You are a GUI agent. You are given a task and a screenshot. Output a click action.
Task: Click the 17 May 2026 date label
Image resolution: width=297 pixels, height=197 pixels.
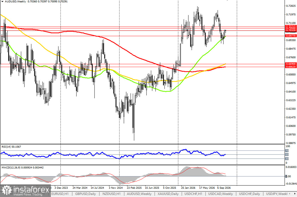pyautogui.click(x=207, y=188)
